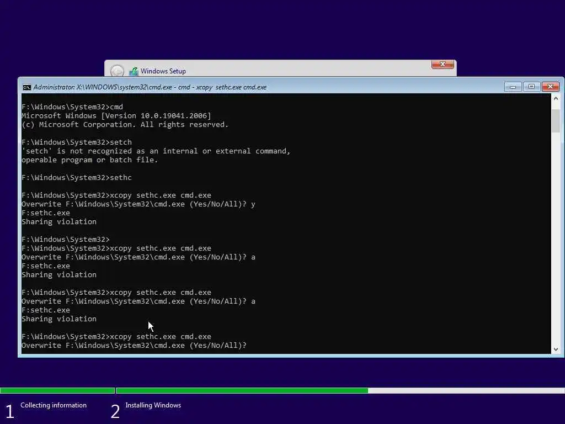Click the 'F:\Windows\System32>setch' line

77,142
